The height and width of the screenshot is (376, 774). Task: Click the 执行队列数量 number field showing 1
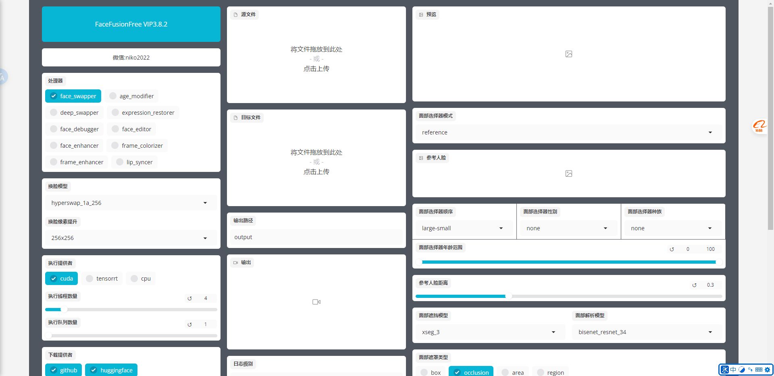[x=206, y=324]
